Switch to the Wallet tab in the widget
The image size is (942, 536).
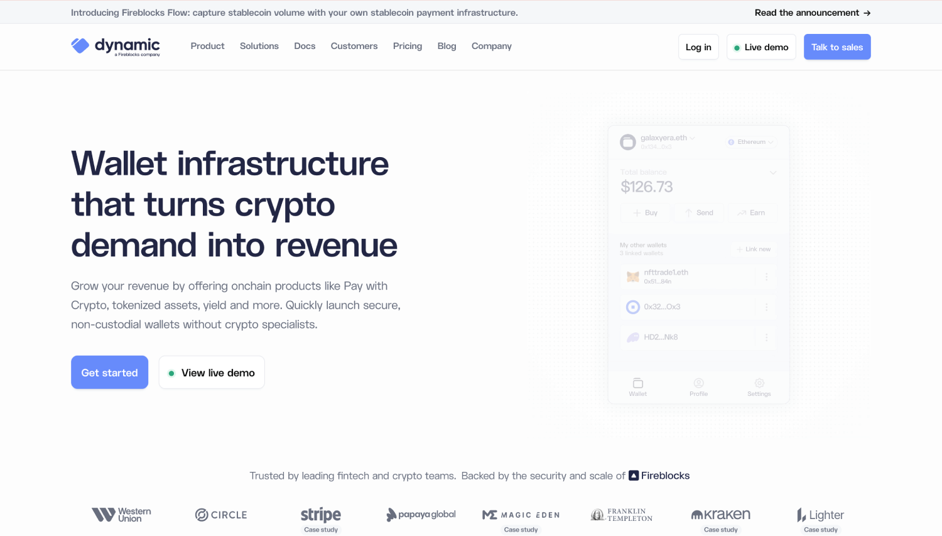point(638,387)
